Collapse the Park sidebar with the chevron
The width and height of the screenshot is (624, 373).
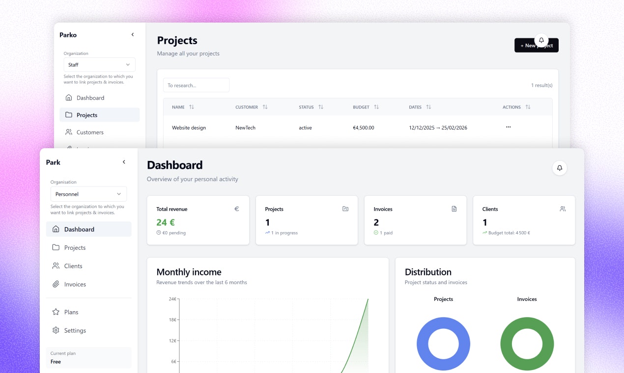(x=123, y=161)
